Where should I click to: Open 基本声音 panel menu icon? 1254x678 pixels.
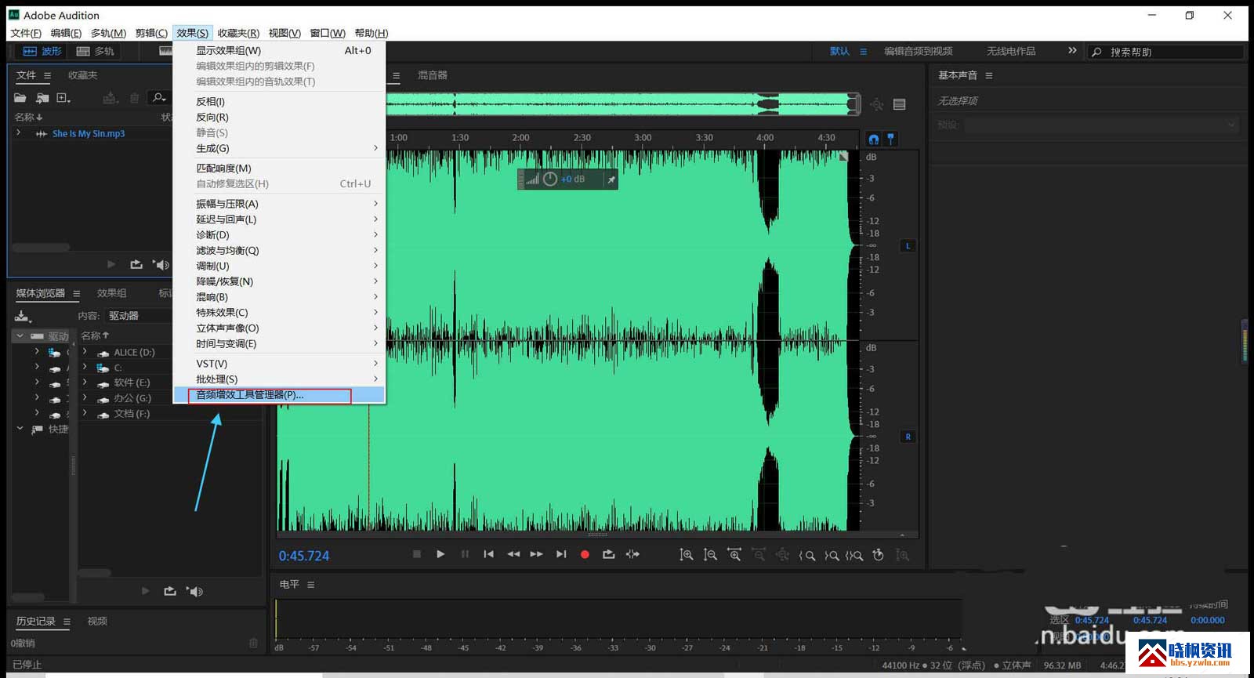pos(989,75)
